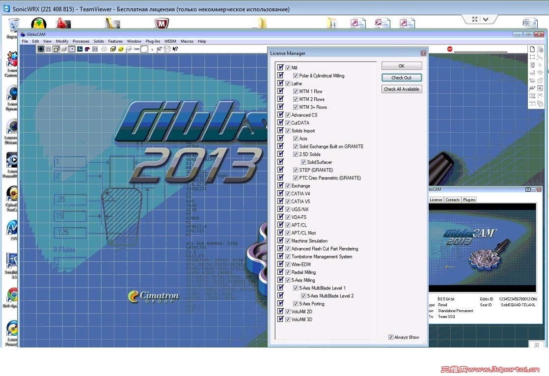Viewport: 549px width, 376px height.
Task: Click the dark framed square first toolbar icon
Action: point(41,49)
